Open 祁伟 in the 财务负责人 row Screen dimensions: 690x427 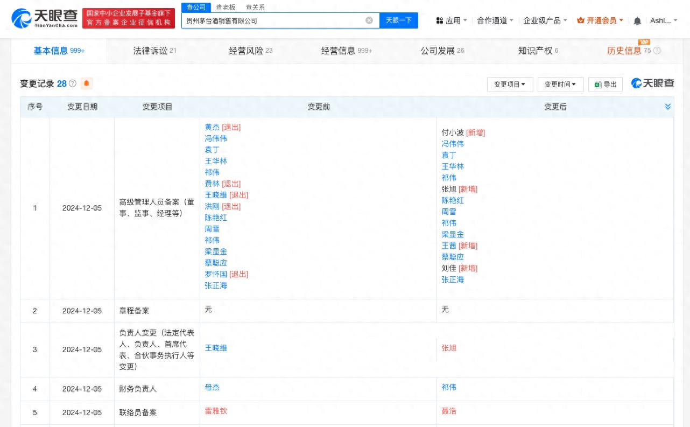[449, 387]
